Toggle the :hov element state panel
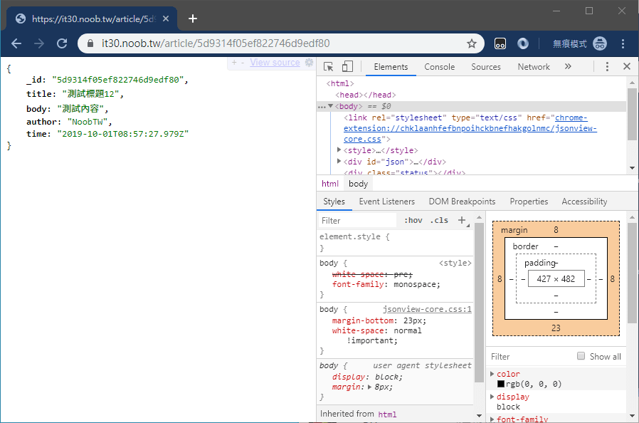Viewport: 639px width, 423px height. (x=413, y=221)
